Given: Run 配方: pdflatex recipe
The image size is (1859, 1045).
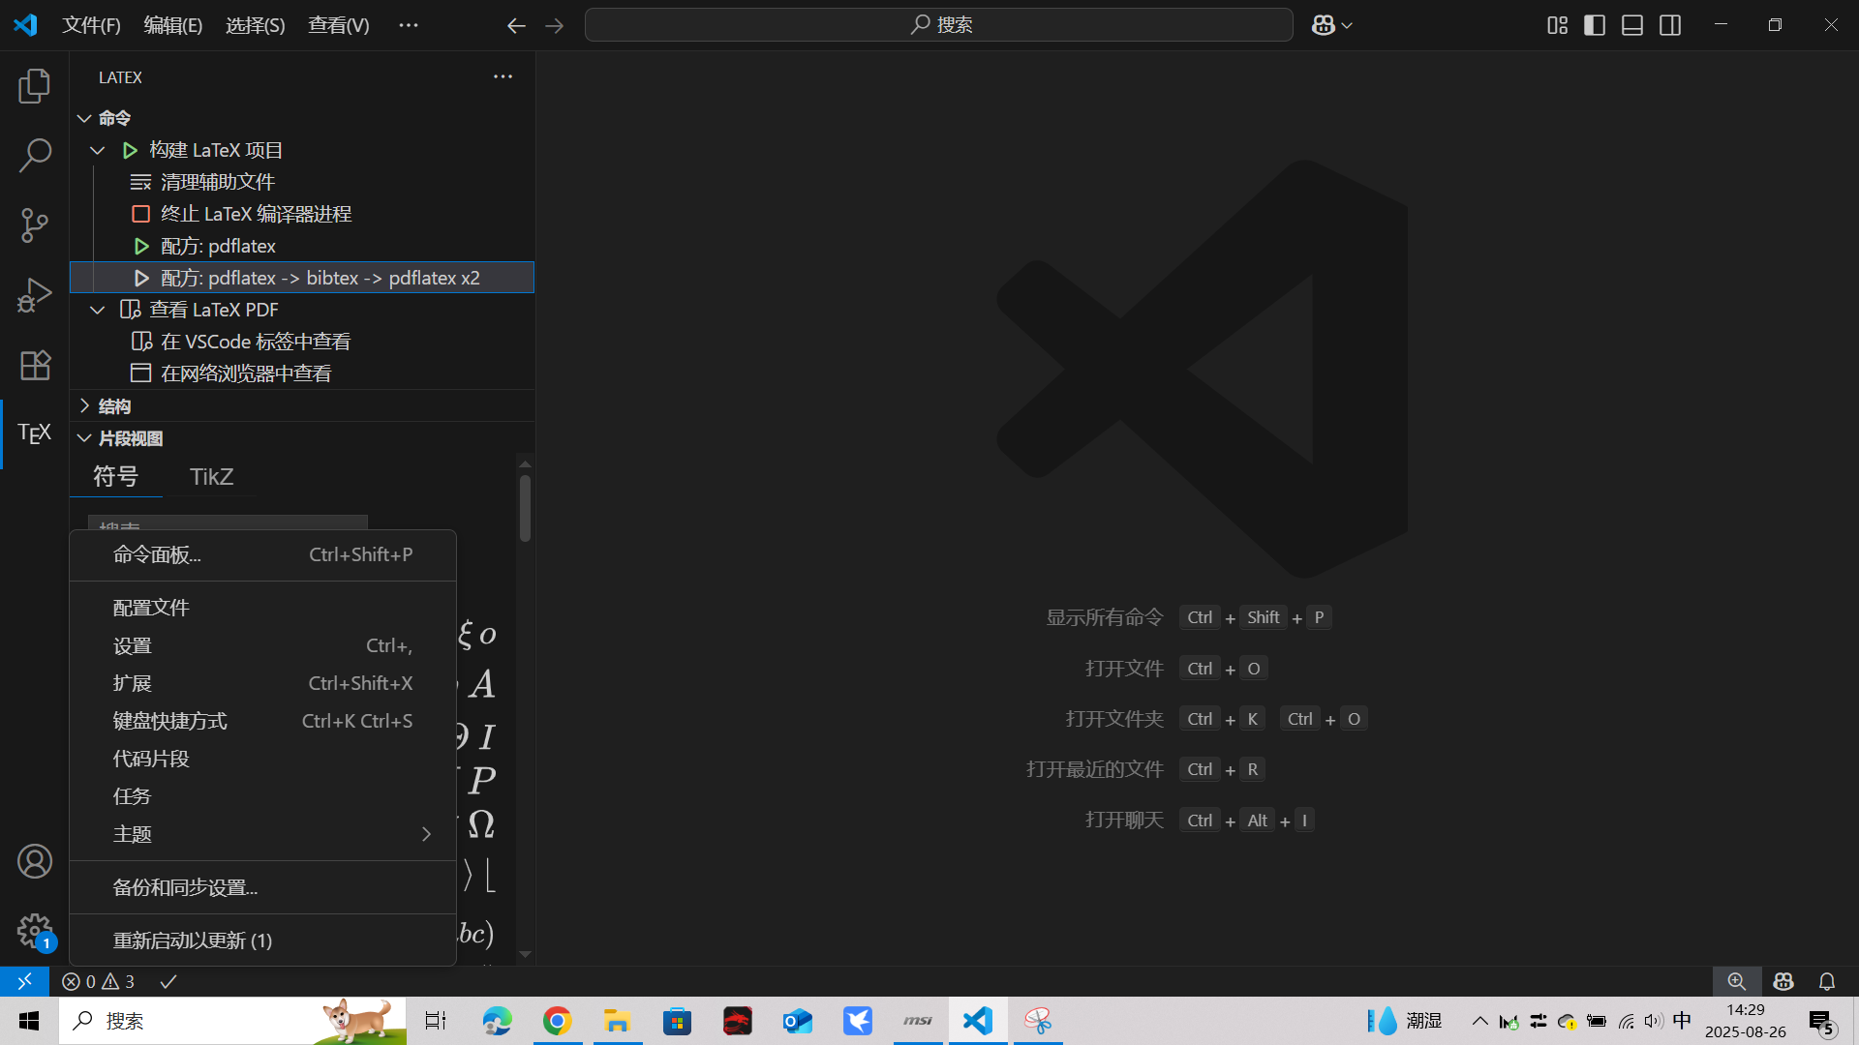Looking at the screenshot, I should pyautogui.click(x=218, y=246).
